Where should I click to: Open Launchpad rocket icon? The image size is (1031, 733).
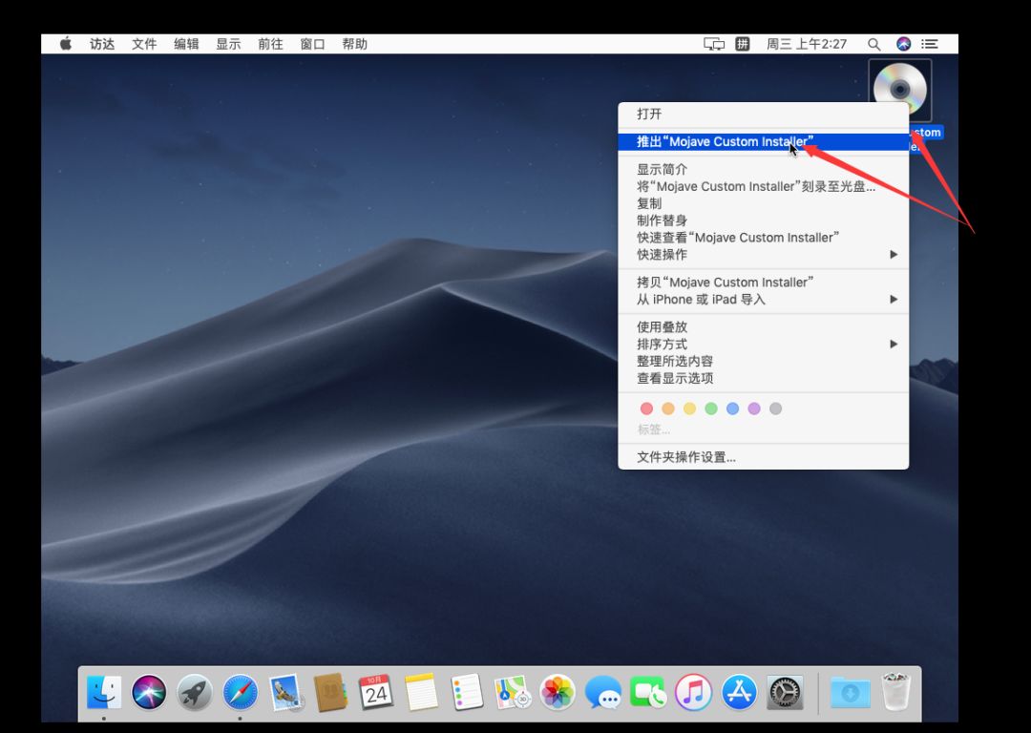(x=195, y=692)
